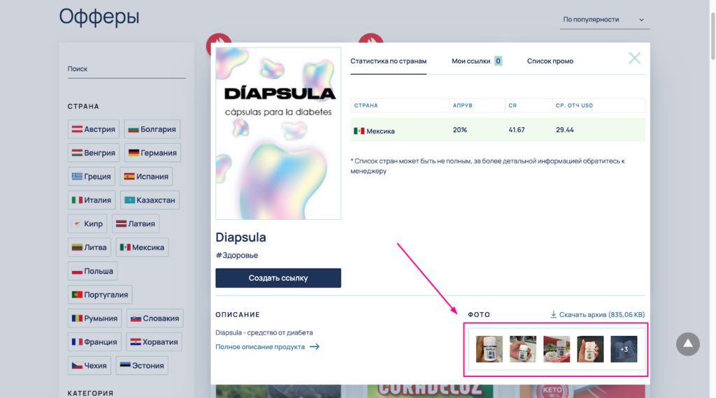Toggle the 'Германия' country filter
This screenshot has height=398, width=716.
[x=152, y=152]
